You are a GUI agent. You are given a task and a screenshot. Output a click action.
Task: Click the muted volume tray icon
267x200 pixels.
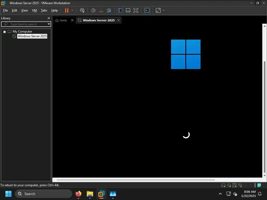(x=235, y=194)
